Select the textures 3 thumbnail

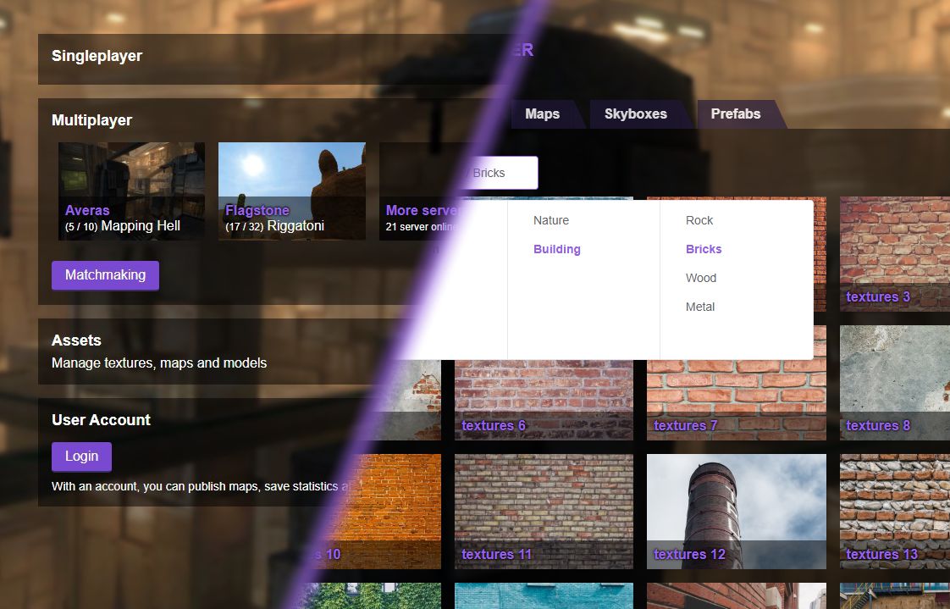pos(894,254)
